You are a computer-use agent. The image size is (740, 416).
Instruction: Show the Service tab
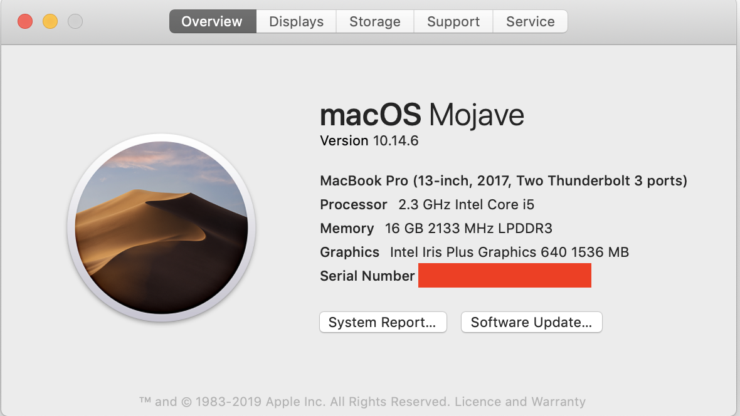(530, 21)
